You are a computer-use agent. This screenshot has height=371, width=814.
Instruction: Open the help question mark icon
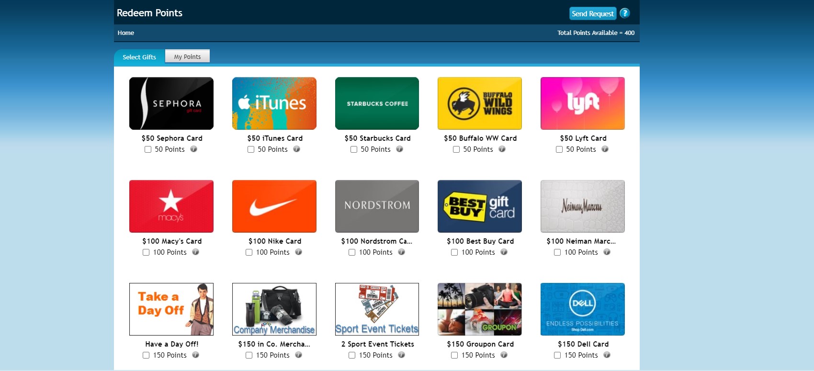[x=624, y=13]
